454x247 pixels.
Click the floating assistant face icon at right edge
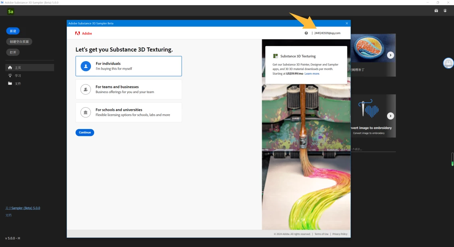point(448,63)
